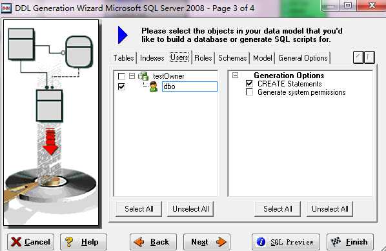The width and height of the screenshot is (386, 251).
Task: Switch to the Tables tab
Action: click(x=123, y=58)
